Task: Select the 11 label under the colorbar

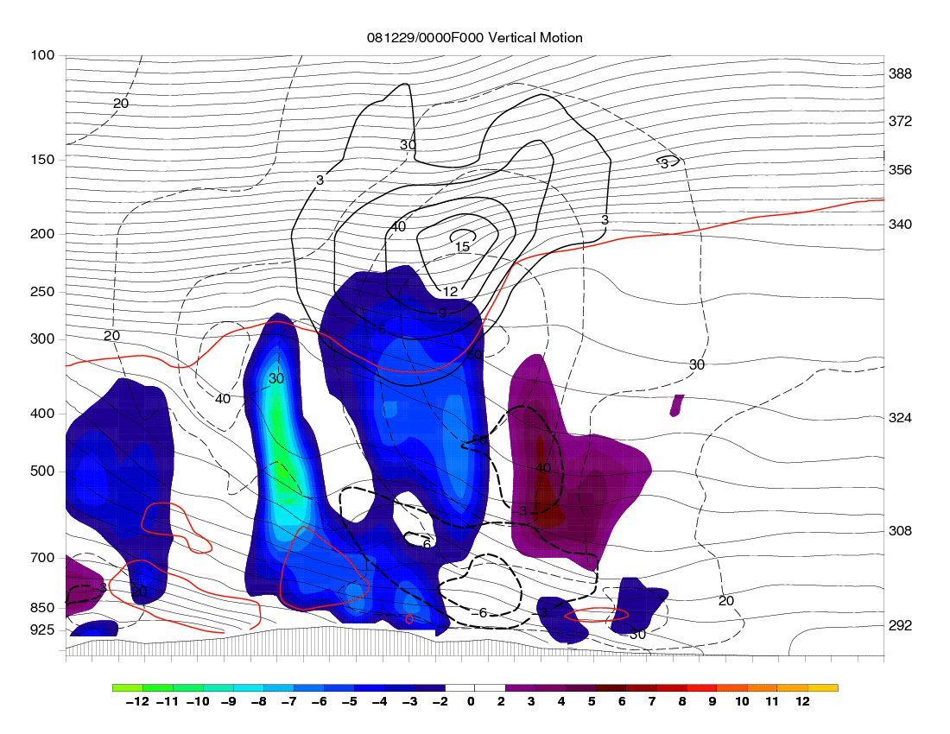Action: click(x=772, y=701)
